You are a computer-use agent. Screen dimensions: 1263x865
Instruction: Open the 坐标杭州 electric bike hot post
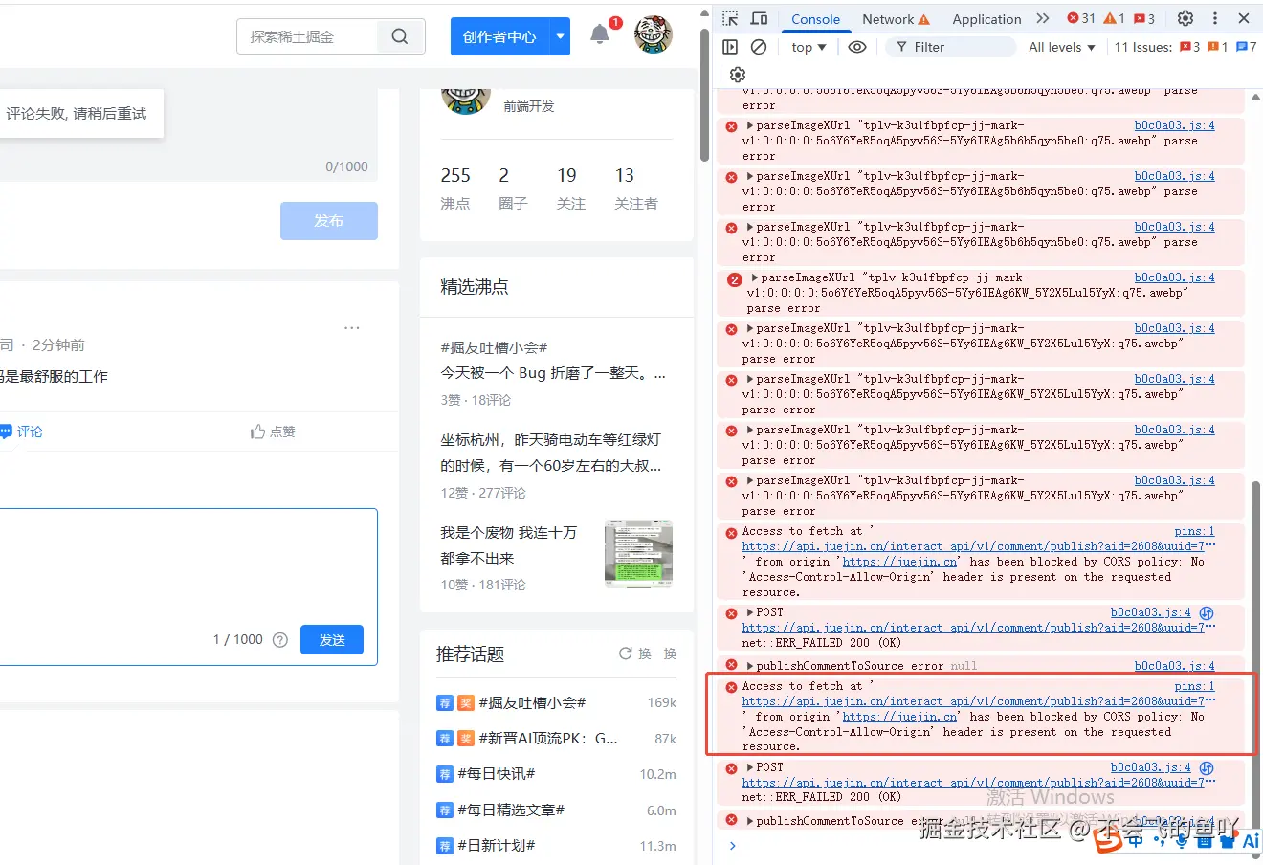pyautogui.click(x=551, y=453)
